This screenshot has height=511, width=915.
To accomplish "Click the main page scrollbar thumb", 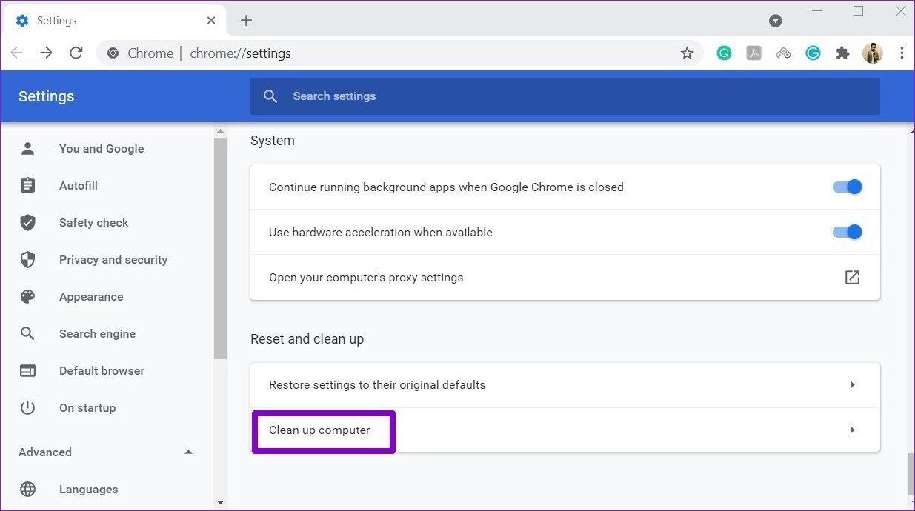I will point(911,474).
